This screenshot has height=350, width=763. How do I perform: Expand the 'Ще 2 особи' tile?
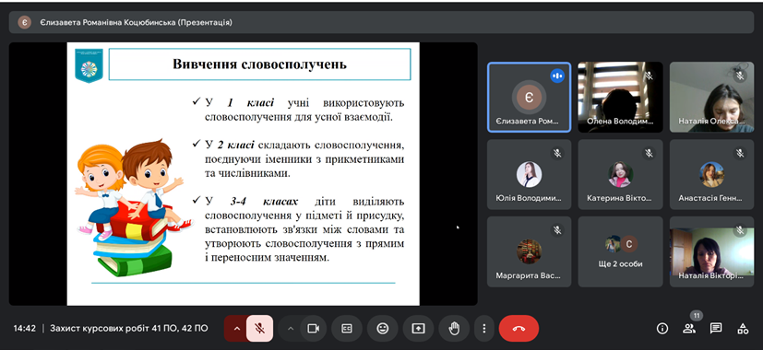(620, 251)
